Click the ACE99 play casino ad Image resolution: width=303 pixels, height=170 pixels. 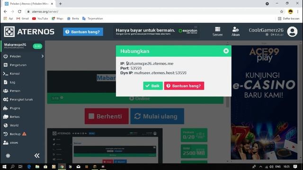264,102
